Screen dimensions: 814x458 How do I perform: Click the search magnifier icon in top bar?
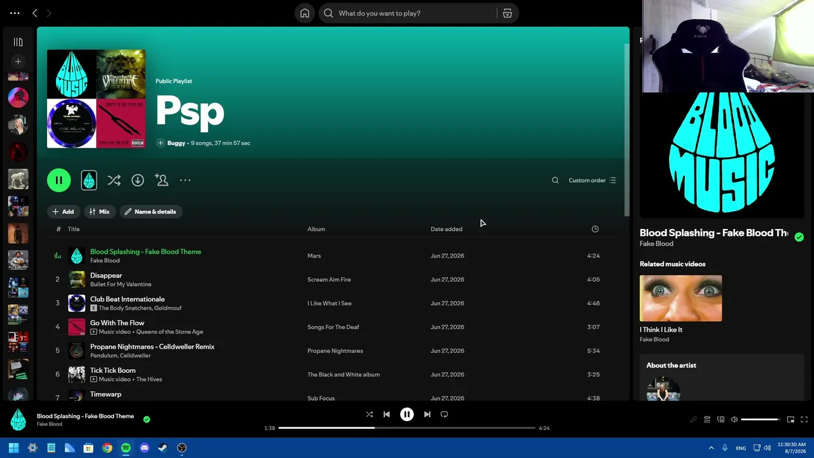coord(328,13)
